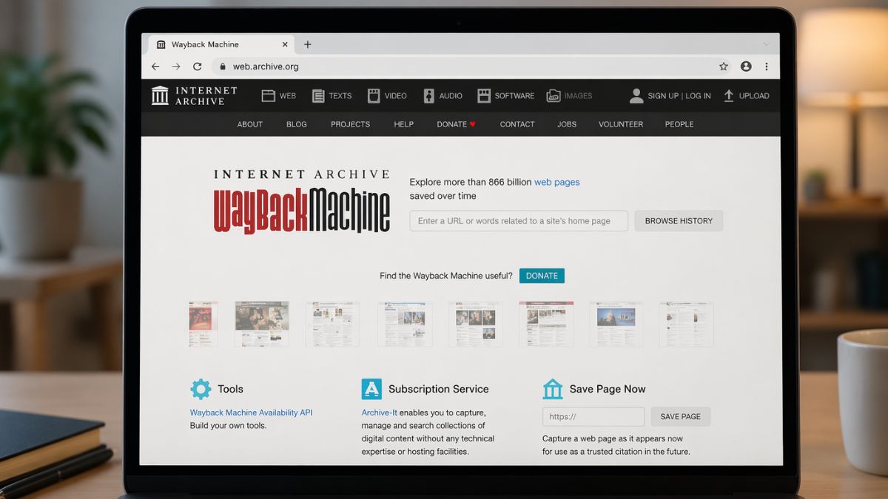Click the Save Page Now building icon
This screenshot has height=499, width=888.
point(553,389)
